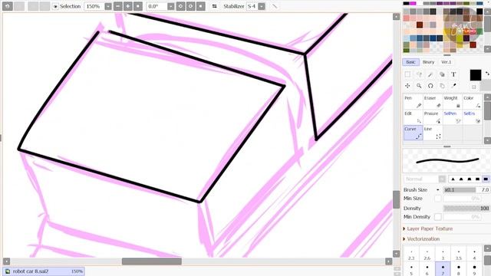Click the canvas vertical scrollbar thumb
491x276 pixels.
coord(396,199)
